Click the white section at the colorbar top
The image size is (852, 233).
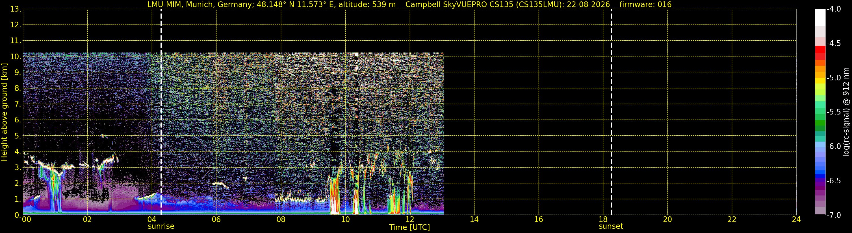820,17
